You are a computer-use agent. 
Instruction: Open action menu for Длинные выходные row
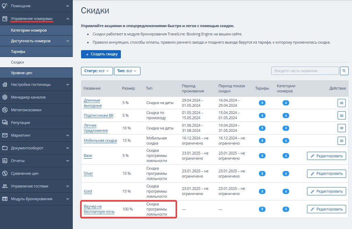point(341,103)
